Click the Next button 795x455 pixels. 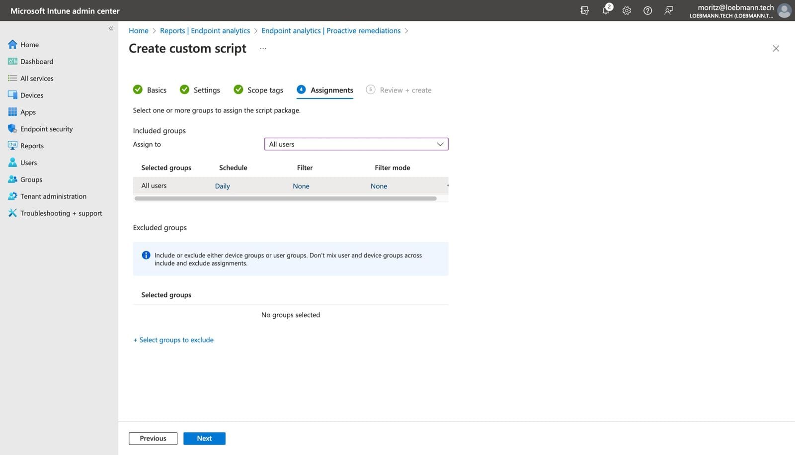pos(204,438)
